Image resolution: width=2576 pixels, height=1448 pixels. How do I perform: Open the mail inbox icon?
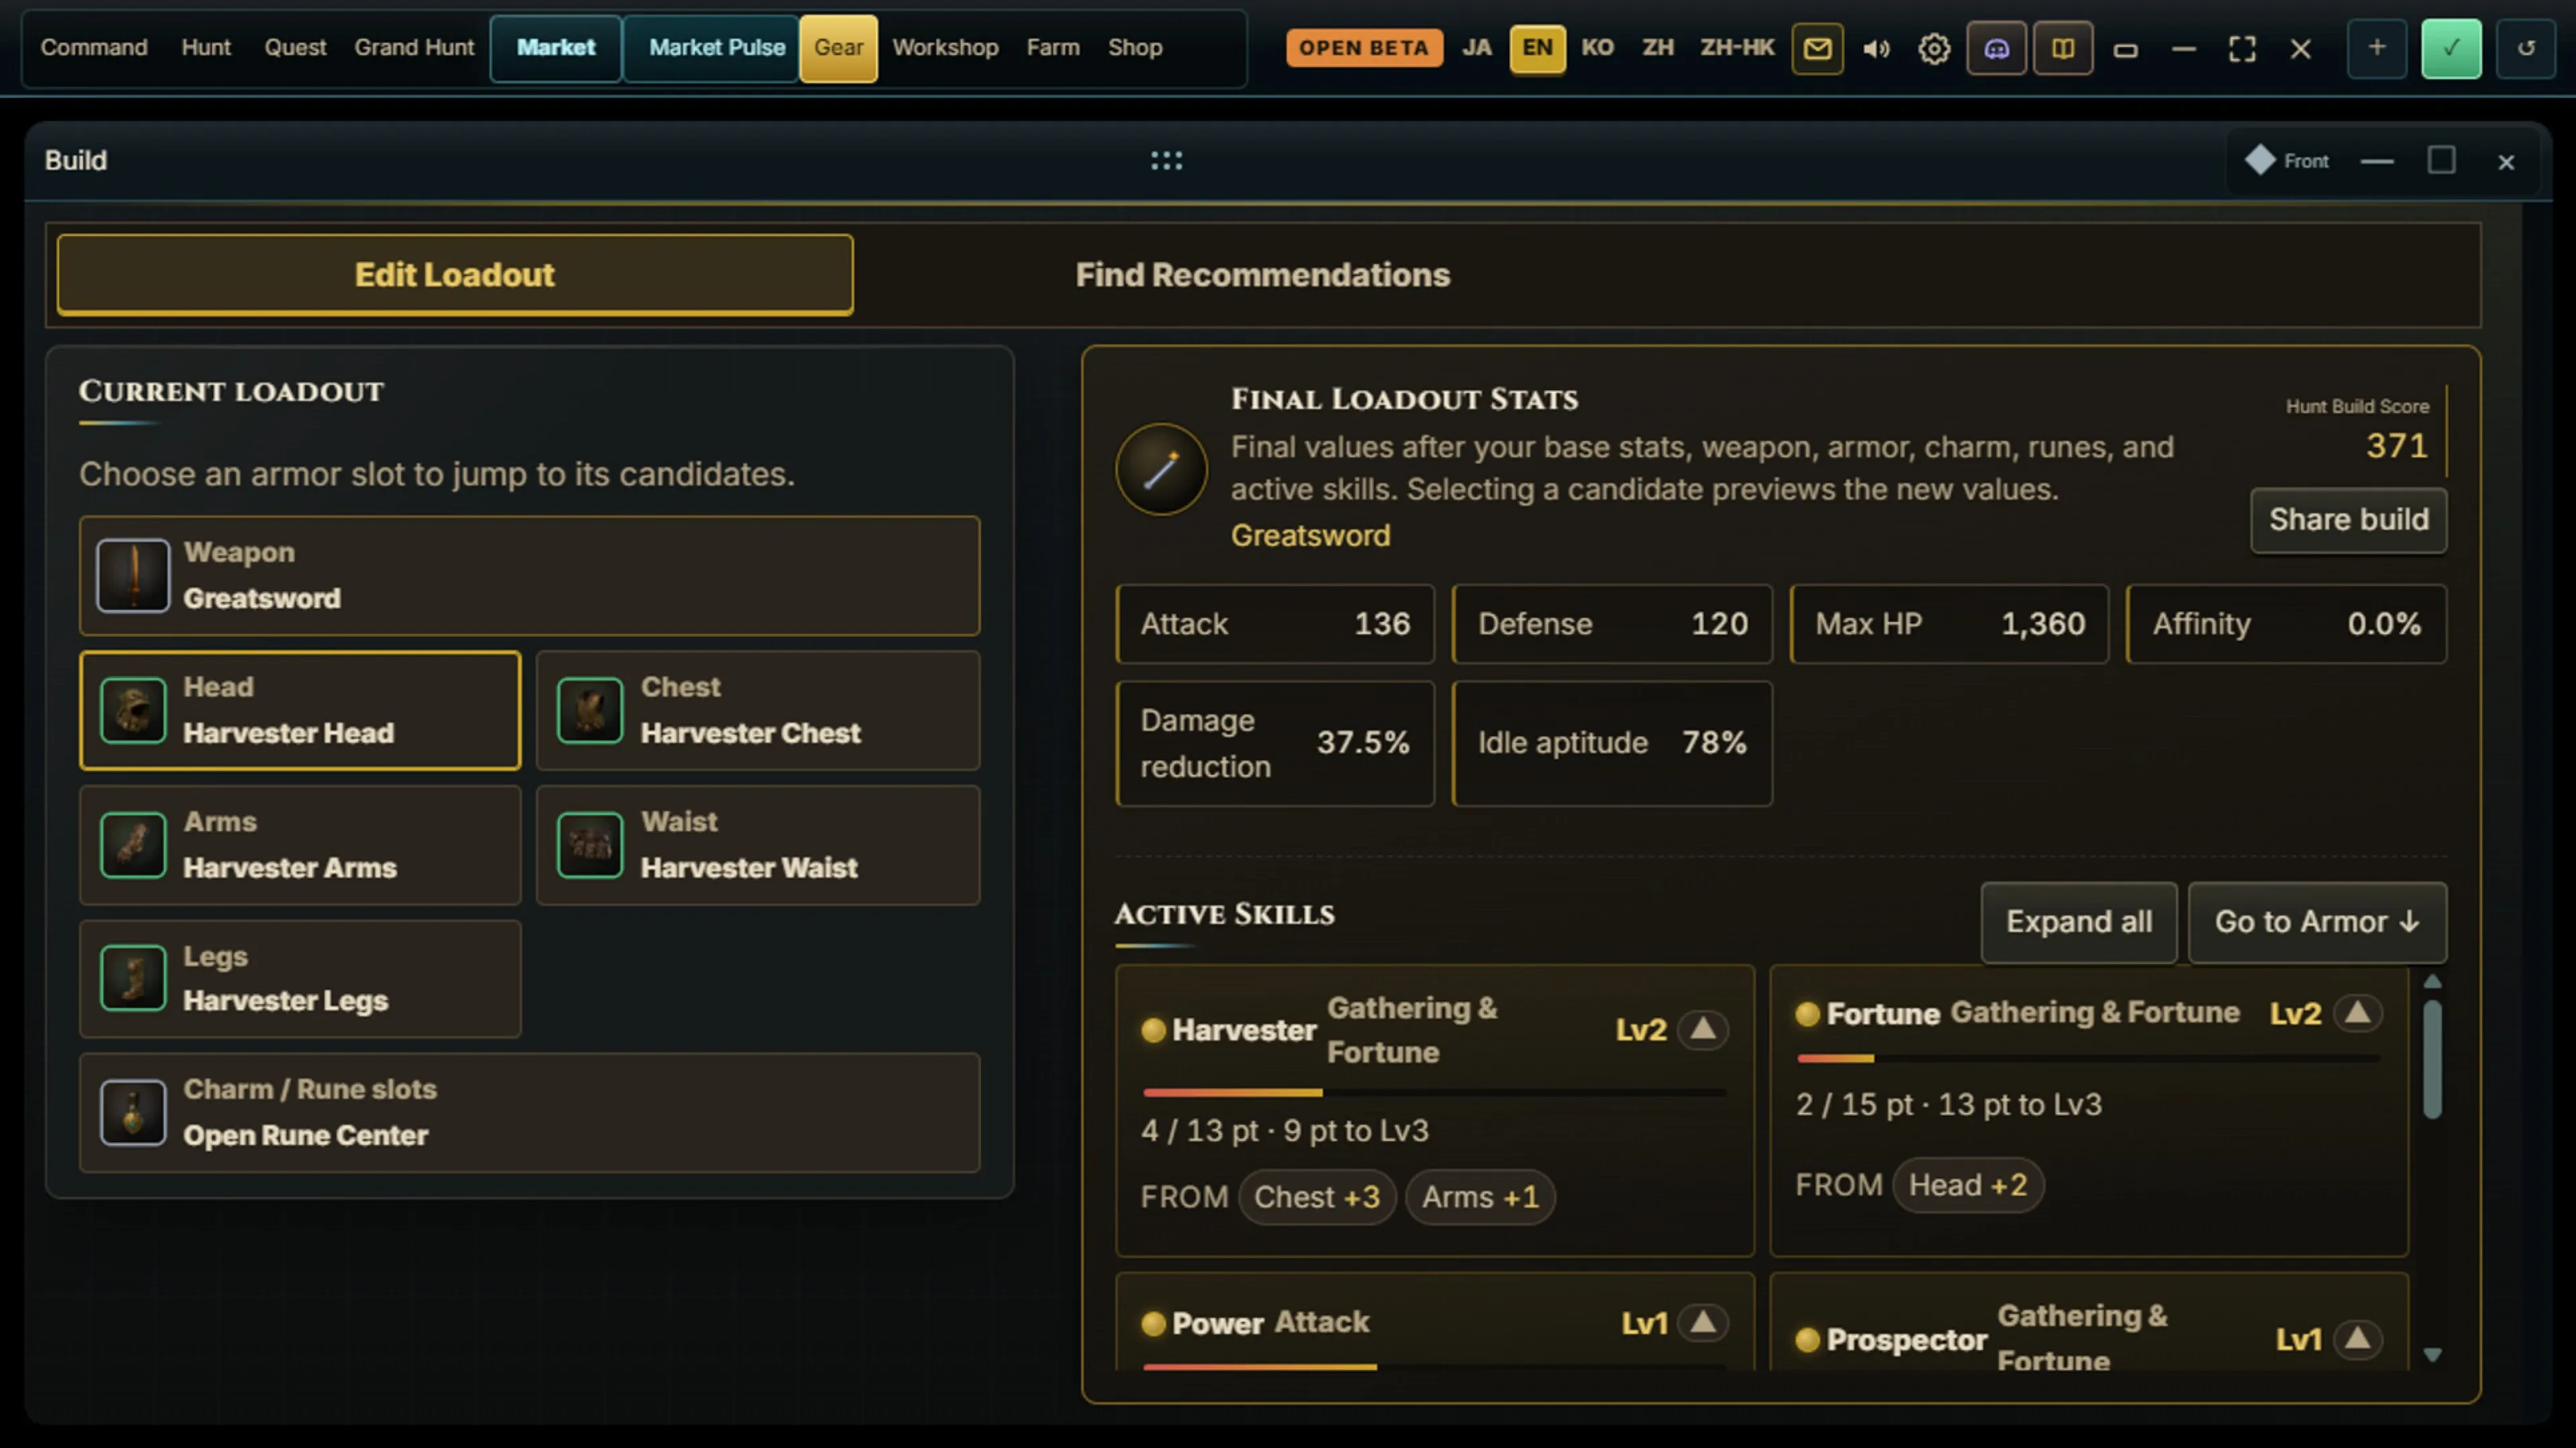click(1817, 48)
